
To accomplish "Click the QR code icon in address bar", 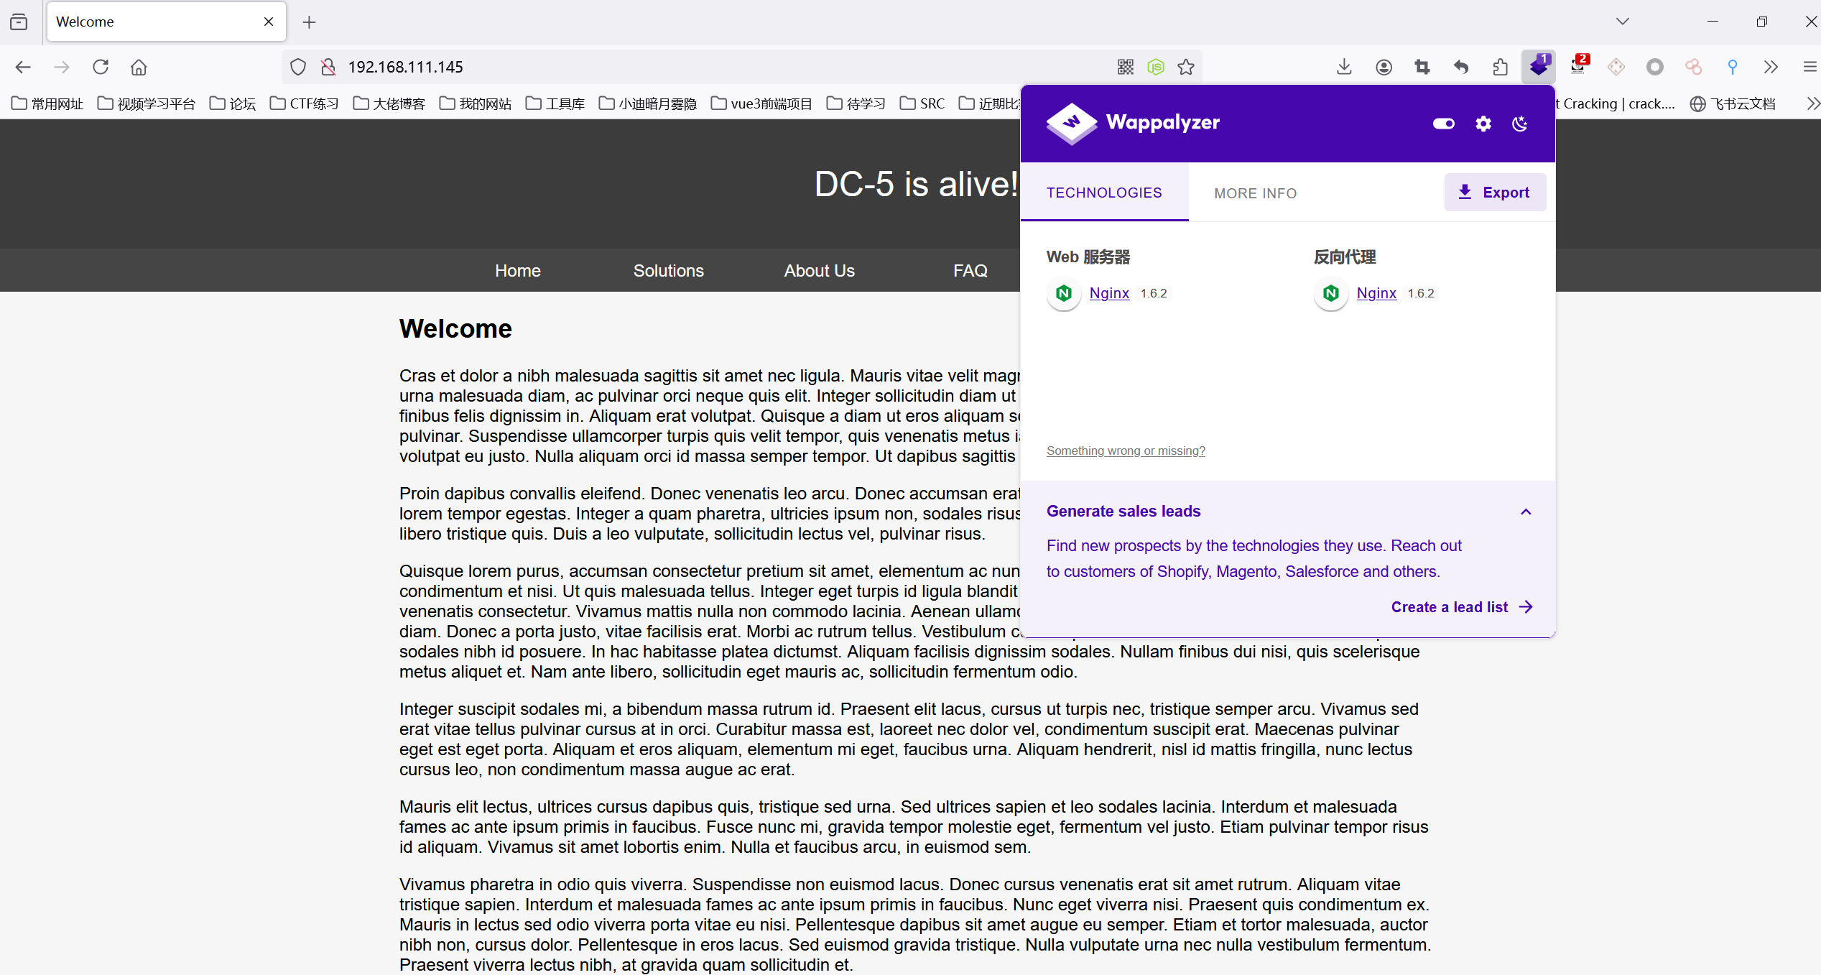I will [1125, 67].
